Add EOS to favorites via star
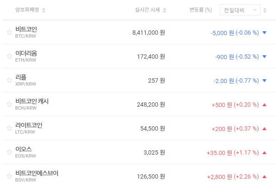Viewport: 276px width, 188px height. [x=9, y=152]
